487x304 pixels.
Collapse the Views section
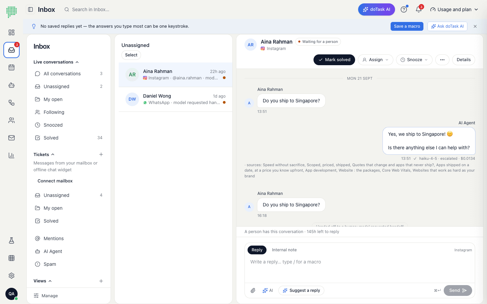pyautogui.click(x=43, y=281)
